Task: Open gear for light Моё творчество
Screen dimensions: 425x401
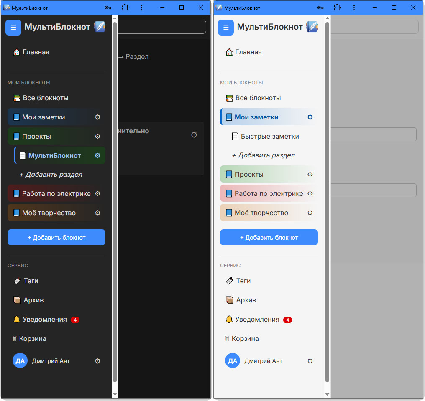Action: tap(310, 213)
